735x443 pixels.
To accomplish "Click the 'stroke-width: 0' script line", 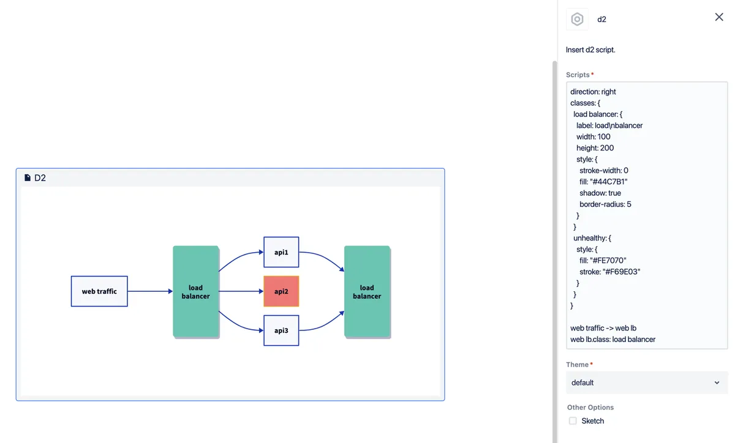I will tap(604, 171).
